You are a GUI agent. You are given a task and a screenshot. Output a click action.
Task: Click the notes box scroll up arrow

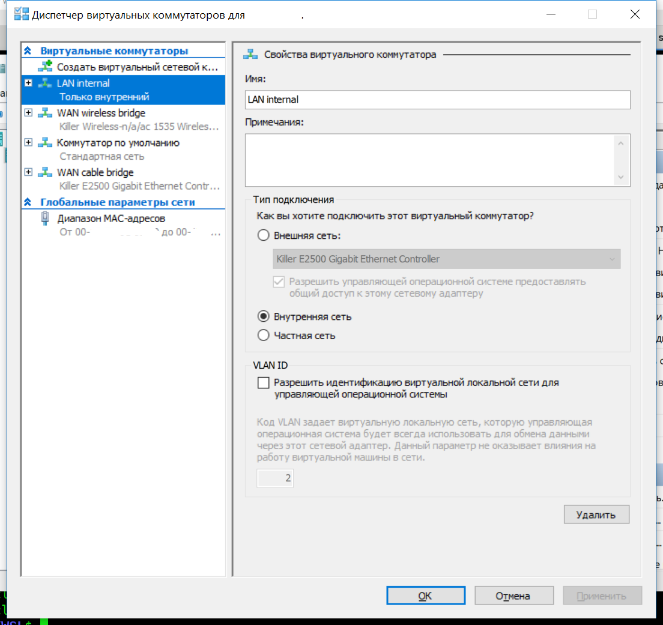621,143
